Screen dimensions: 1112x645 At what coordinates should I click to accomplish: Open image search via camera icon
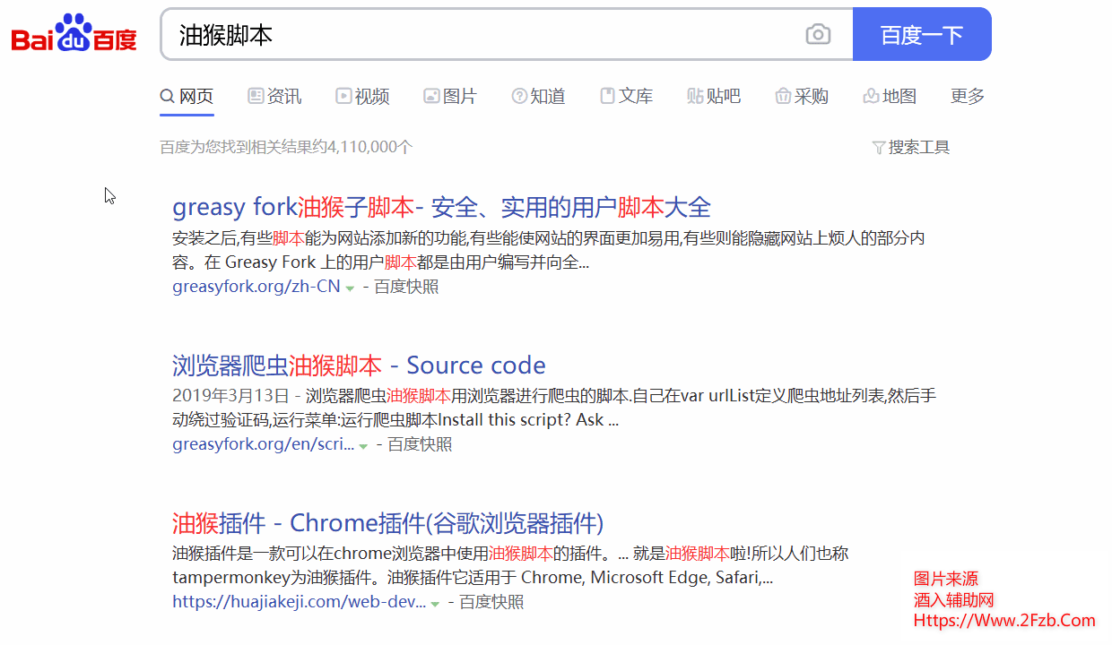click(818, 35)
